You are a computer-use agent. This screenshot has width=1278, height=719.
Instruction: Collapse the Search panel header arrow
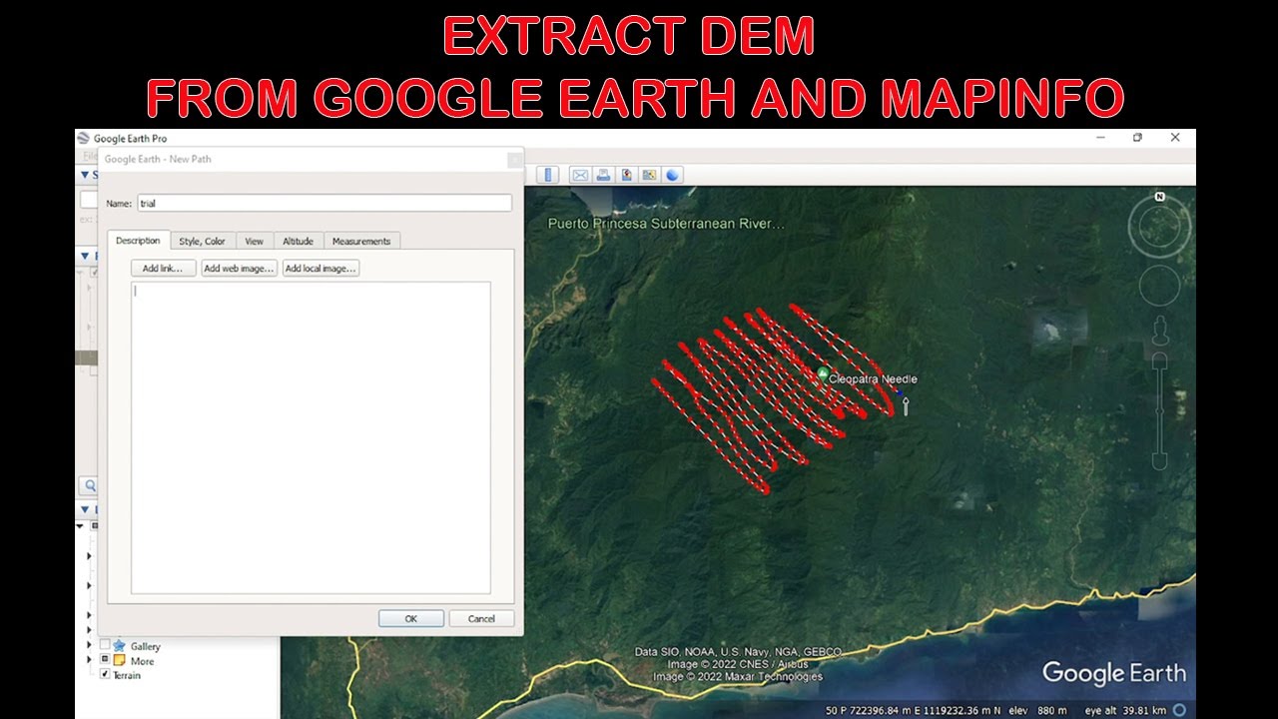[85, 175]
